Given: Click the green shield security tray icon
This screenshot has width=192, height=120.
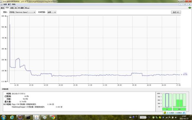Looking at the screenshot, I should [x=154, y=117].
